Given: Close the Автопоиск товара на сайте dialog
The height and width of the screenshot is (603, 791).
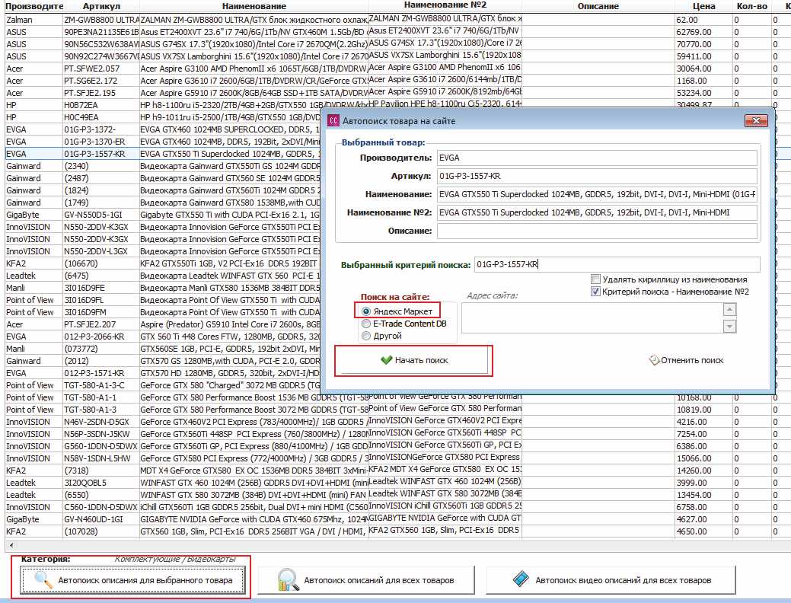Looking at the screenshot, I should (x=756, y=120).
